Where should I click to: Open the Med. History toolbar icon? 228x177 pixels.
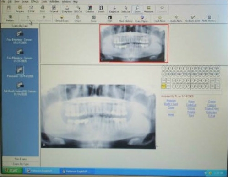(x=125, y=19)
